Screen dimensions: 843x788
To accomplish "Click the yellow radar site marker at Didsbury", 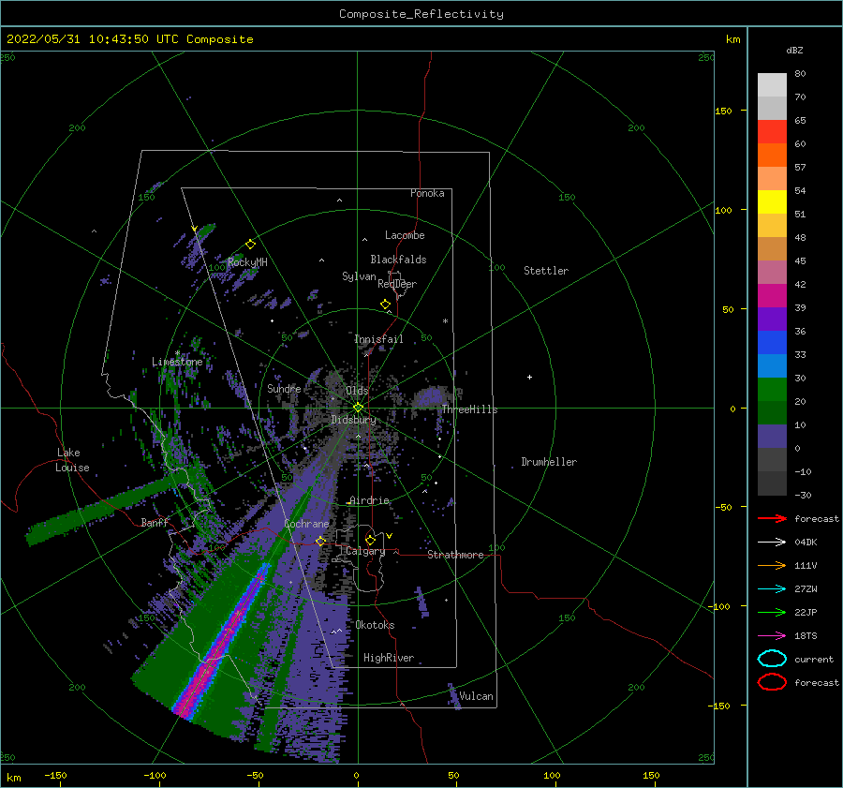I will pos(358,408).
